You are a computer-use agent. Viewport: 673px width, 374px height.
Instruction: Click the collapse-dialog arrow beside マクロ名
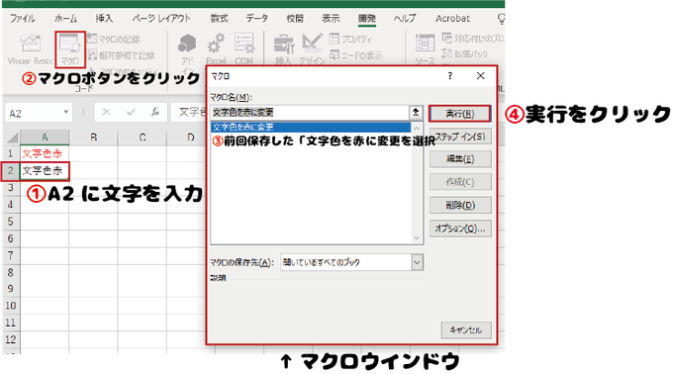tap(416, 113)
